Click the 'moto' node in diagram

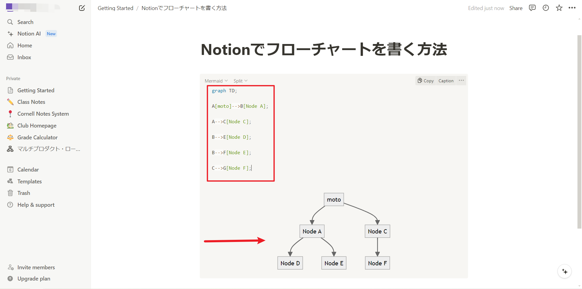tap(334, 199)
